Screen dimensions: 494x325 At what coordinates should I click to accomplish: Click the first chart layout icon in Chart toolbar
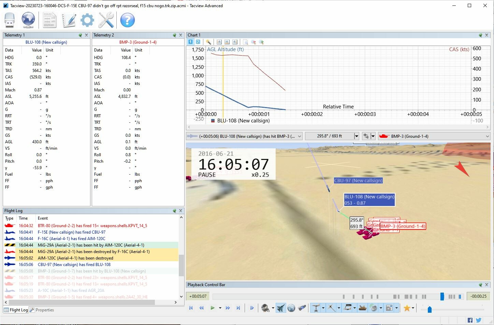(219, 42)
